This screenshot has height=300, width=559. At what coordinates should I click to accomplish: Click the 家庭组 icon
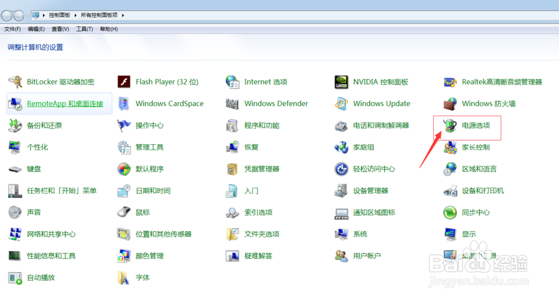[x=342, y=147]
